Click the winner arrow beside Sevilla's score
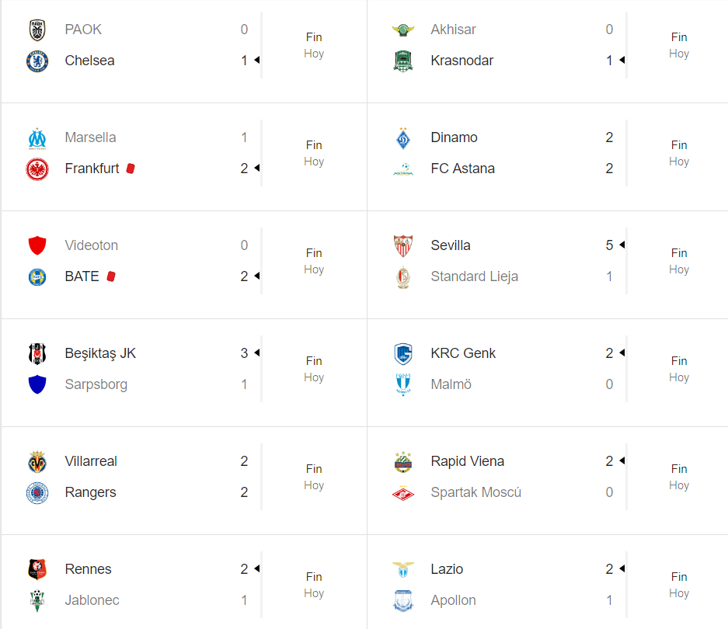This screenshot has height=629, width=728. (622, 245)
